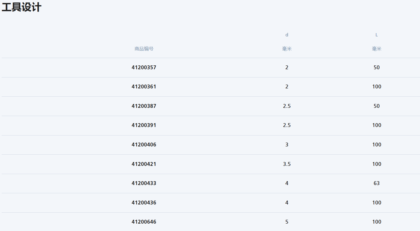This screenshot has height=231, width=420.
Task: Open product number 41200433
Action: pos(144,183)
